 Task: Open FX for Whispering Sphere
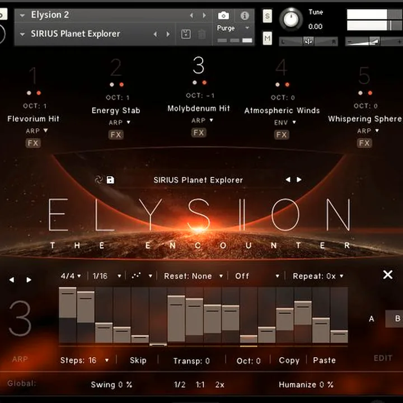coord(364,143)
